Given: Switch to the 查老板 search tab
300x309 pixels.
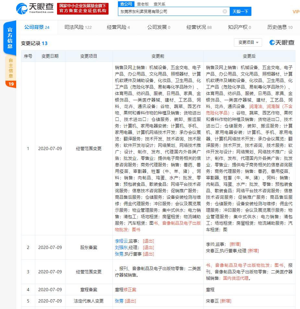Looking at the screenshot, I should tap(143, 4).
